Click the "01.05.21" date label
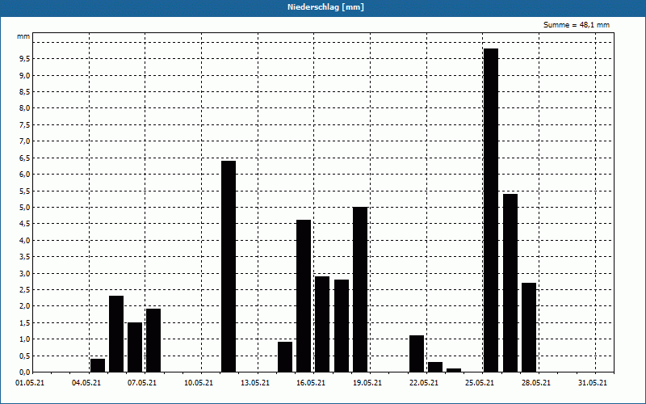The image size is (646, 404). (30, 383)
